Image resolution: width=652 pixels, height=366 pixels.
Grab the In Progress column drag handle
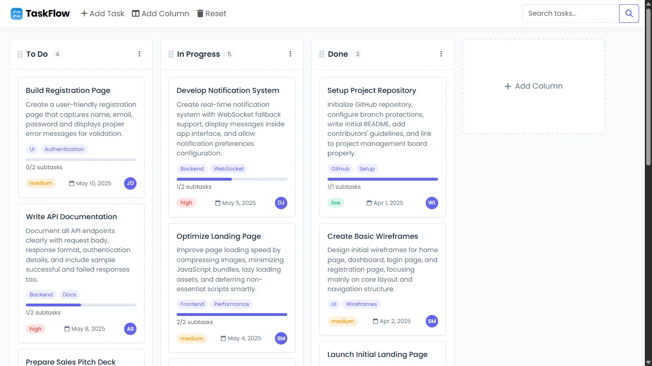coord(171,54)
